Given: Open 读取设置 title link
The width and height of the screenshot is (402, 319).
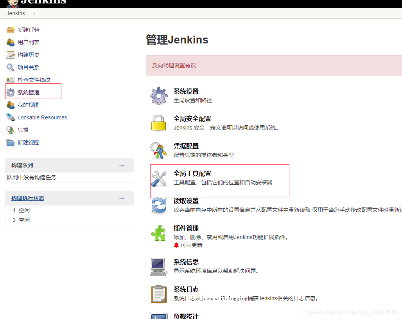Looking at the screenshot, I should click(x=186, y=201).
